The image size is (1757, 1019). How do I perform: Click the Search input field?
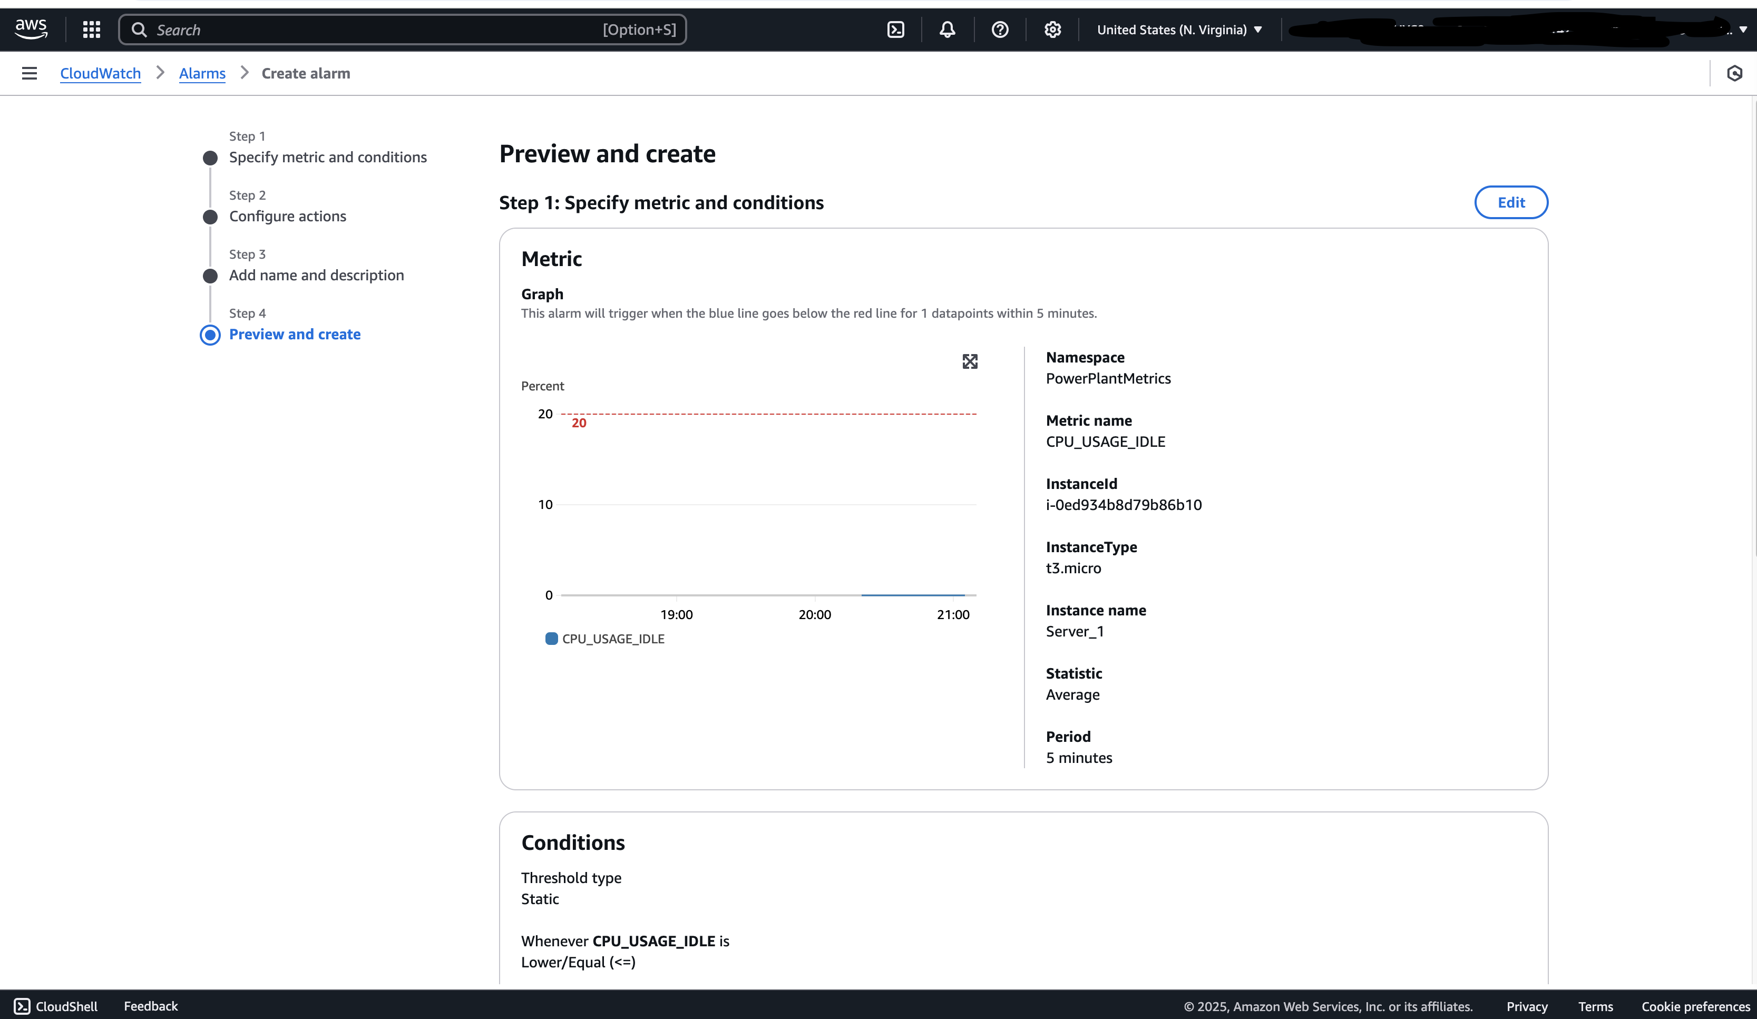tap(402, 30)
